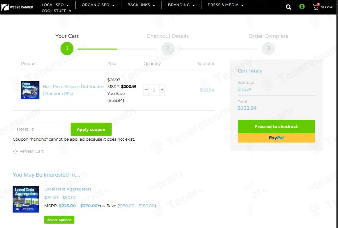The image size is (338, 228).
Task: Increase quantity with the plus button
Action: click(x=162, y=90)
